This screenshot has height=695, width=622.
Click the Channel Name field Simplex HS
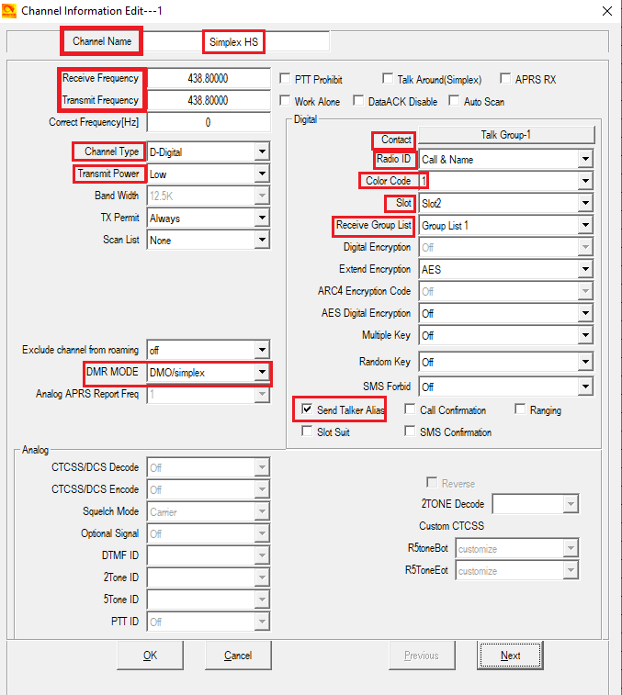(x=236, y=42)
